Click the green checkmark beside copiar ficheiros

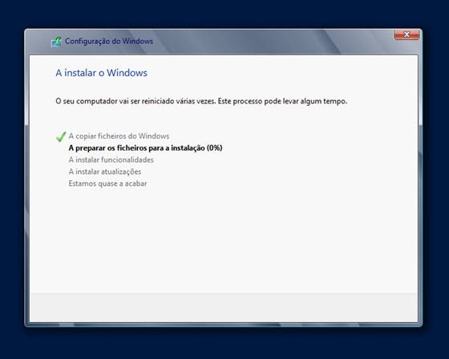pos(61,136)
